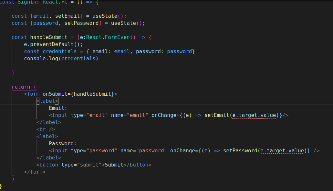This screenshot has height=191, width=333.
Task: Click the onSubmit attribute on the form
Action: click(55, 94)
